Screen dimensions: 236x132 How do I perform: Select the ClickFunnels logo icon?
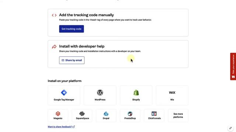[154, 114]
